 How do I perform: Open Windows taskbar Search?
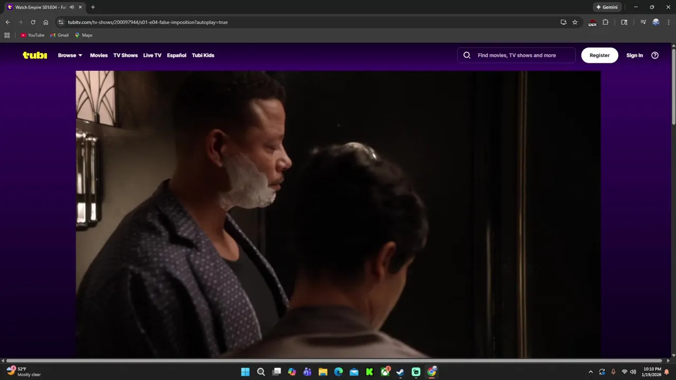coord(261,372)
